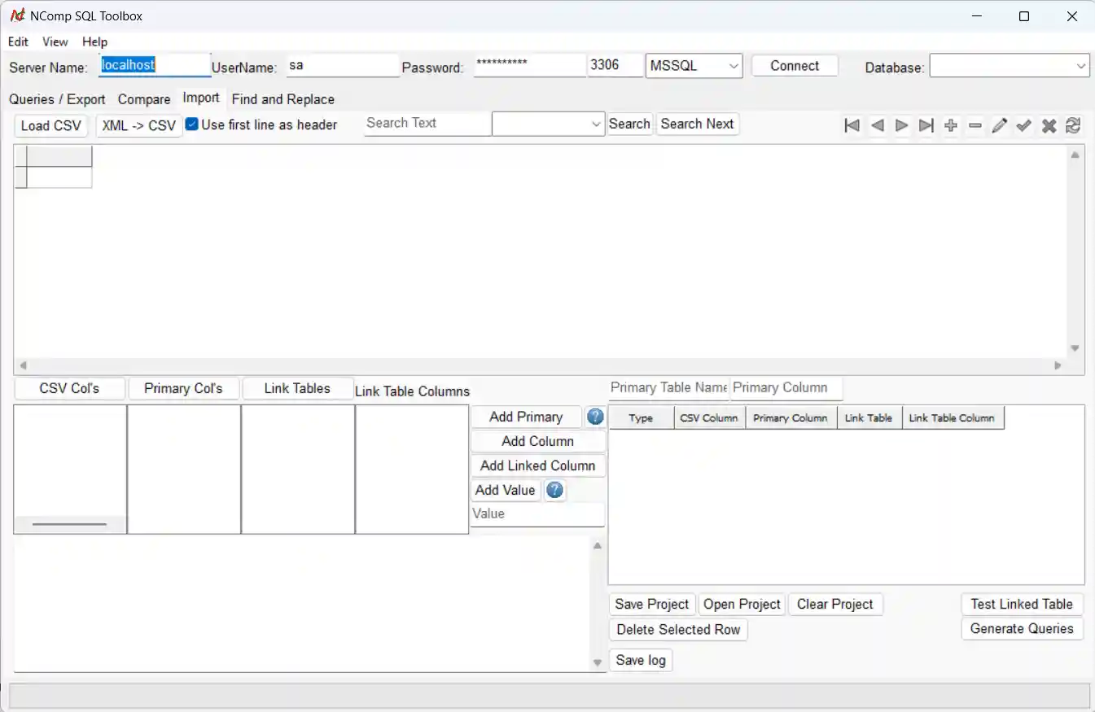Refresh the data grid
The width and height of the screenshot is (1095, 712).
coord(1073,125)
